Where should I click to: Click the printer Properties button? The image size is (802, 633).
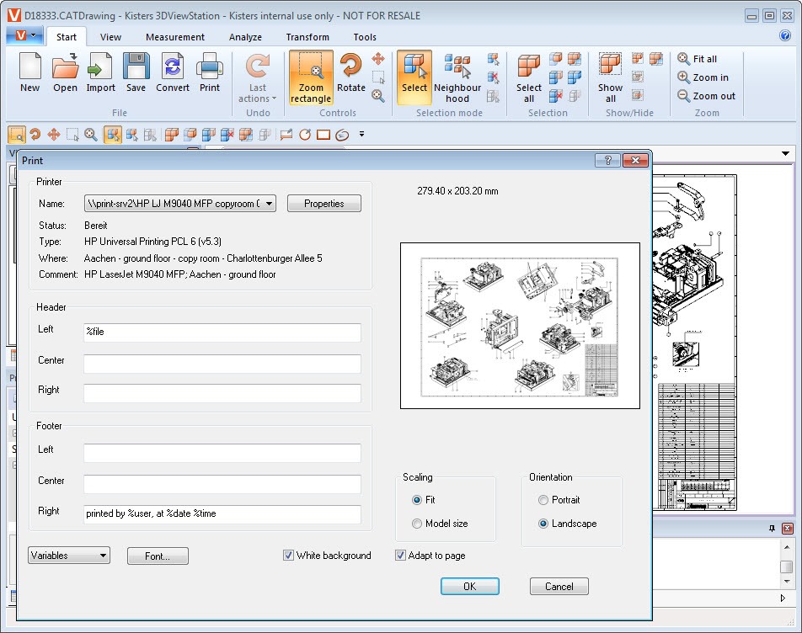pyautogui.click(x=324, y=204)
